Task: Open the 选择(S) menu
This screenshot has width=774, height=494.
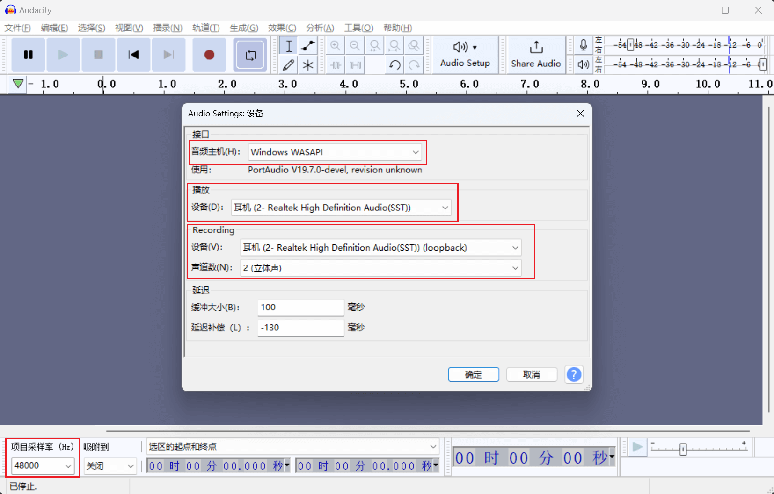Action: [x=91, y=28]
